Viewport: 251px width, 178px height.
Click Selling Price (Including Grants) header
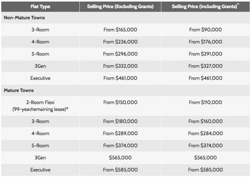point(206,6)
